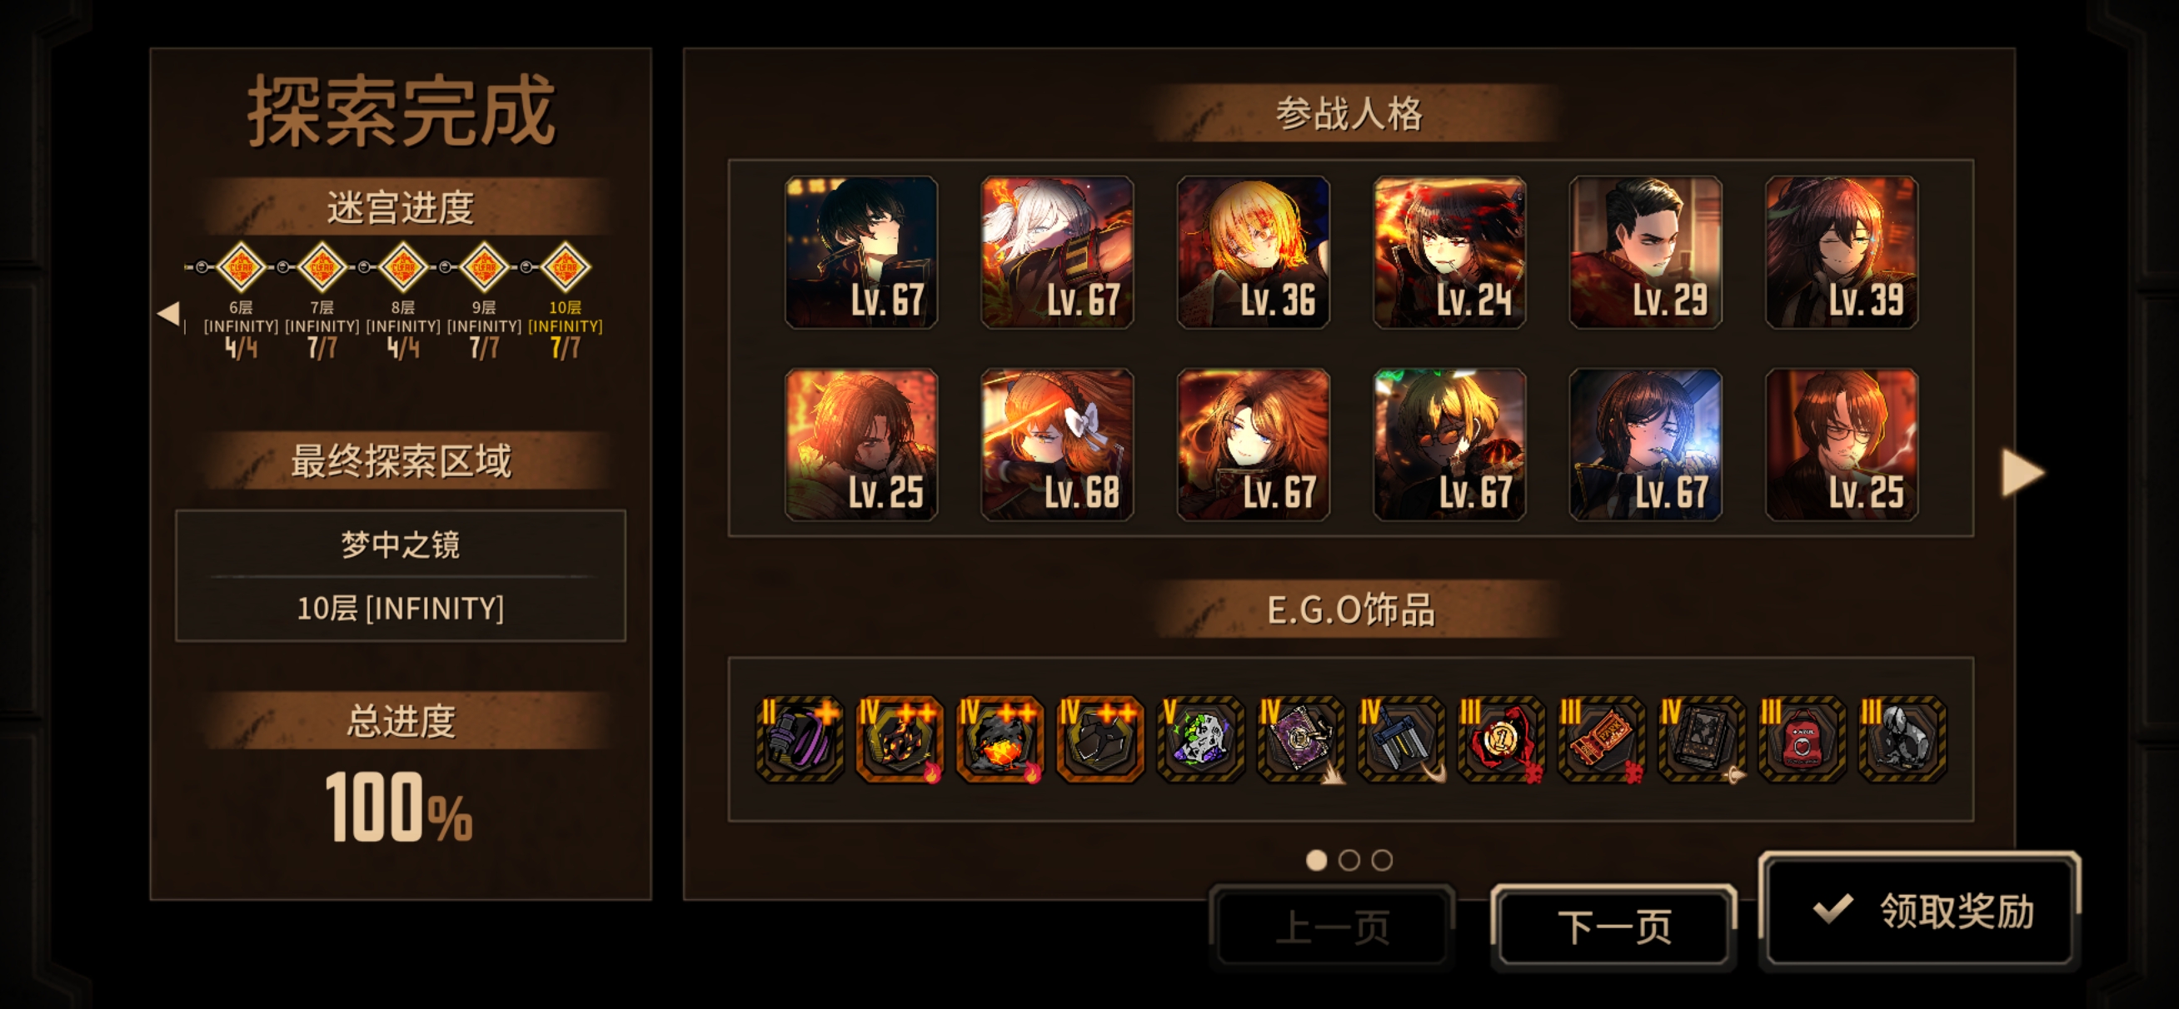
Task: Select the red backpack E.G.O gift icon
Action: pos(1802,739)
